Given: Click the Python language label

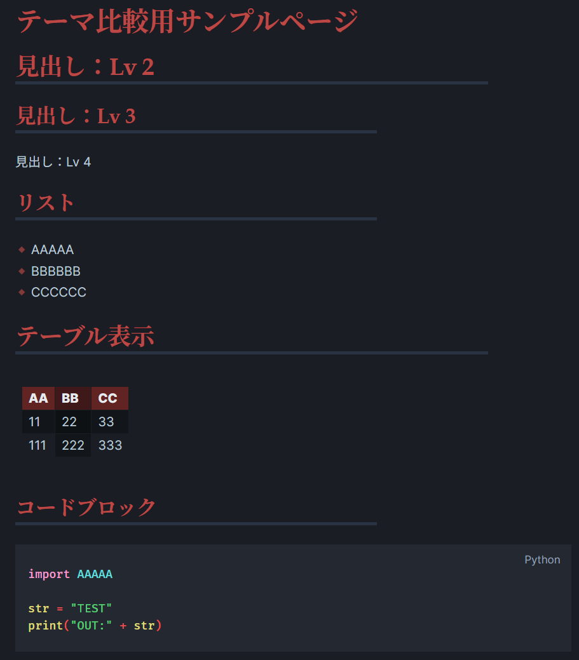Looking at the screenshot, I should (542, 560).
